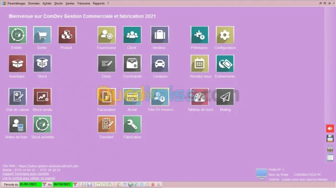Open the Notes de frais icon
Screen dimensions: 336x188
18,124
